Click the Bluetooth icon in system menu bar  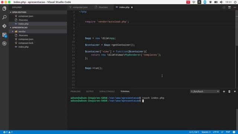point(205,2)
